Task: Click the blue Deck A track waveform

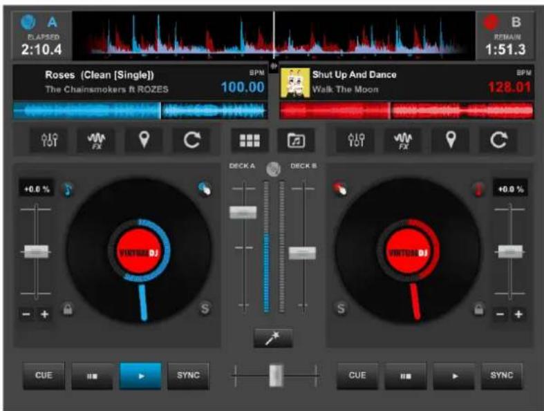Action: tap(140, 111)
